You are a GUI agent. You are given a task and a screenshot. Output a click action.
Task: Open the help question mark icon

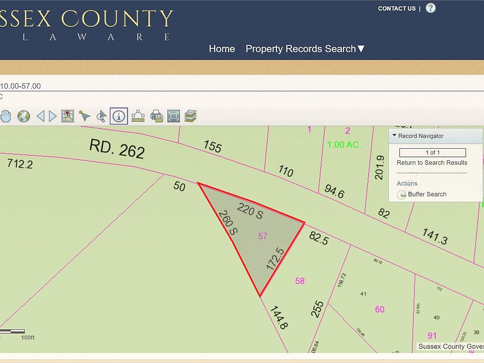431,8
